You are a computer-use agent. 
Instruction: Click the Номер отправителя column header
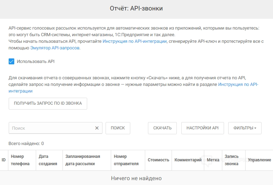[x=126, y=160]
